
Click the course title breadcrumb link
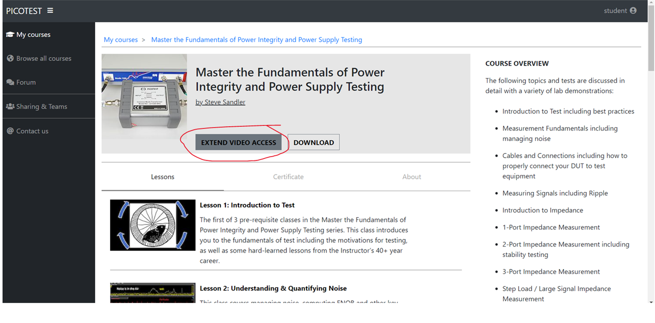click(x=256, y=40)
